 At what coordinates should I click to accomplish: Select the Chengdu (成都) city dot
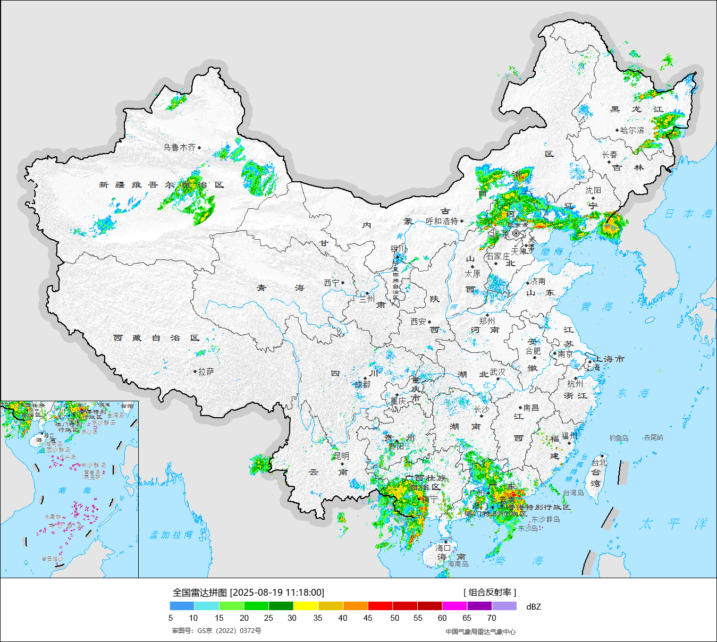(x=365, y=378)
